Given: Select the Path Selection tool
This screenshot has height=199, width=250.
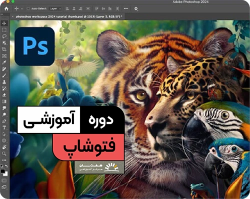Looking at the screenshot, I should coord(4,134).
